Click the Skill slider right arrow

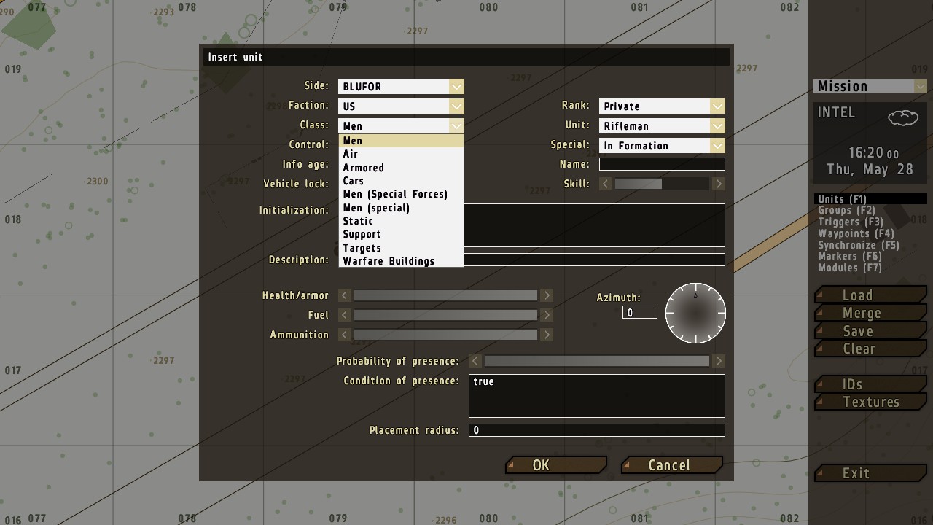tap(718, 184)
